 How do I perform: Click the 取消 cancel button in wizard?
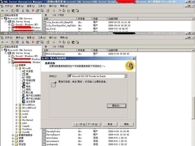(110, 124)
